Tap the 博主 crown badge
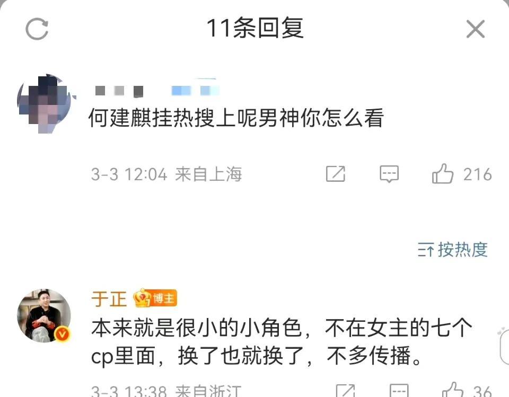Image resolution: width=509 pixels, height=397 pixels. 155,298
